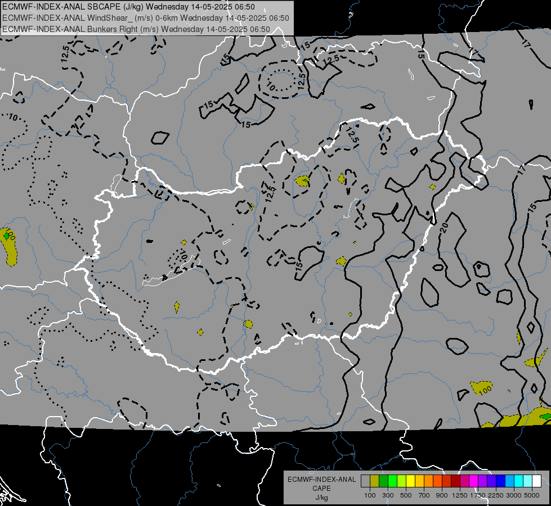Click the amber legend swatch above 700
The height and width of the screenshot is (506, 551).
(x=419, y=481)
